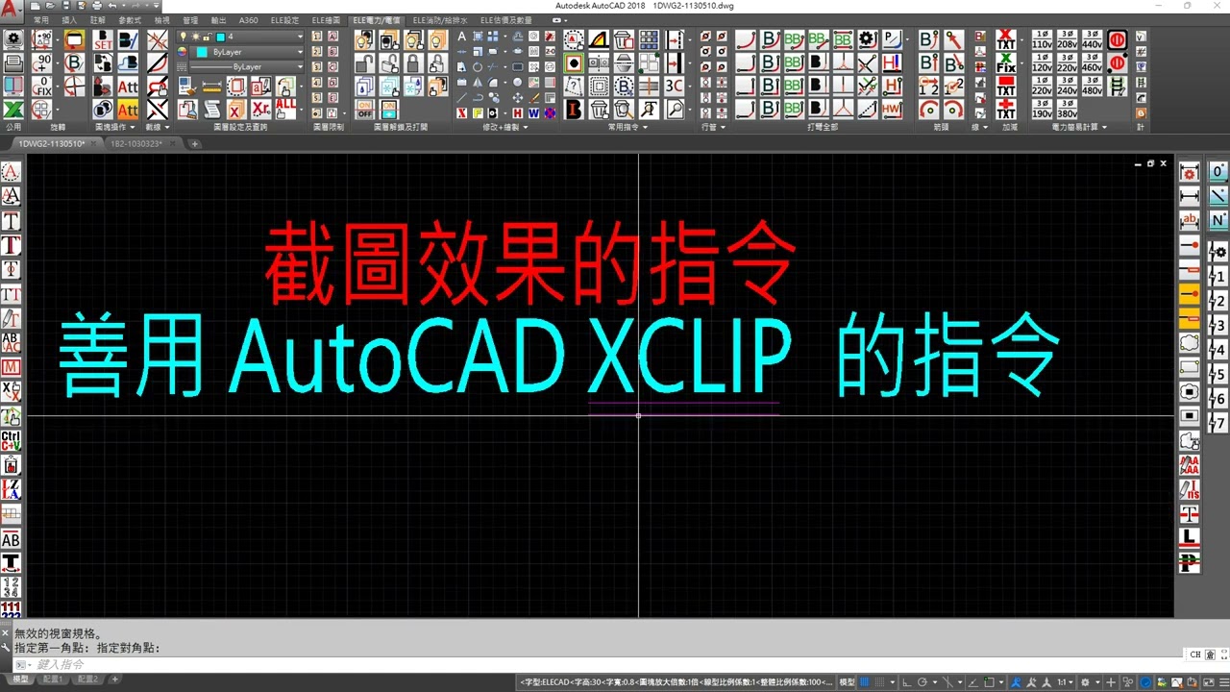Image resolution: width=1230 pixels, height=692 pixels.
Task: Click the Save icon in quick access toolbar
Action: coord(65,6)
